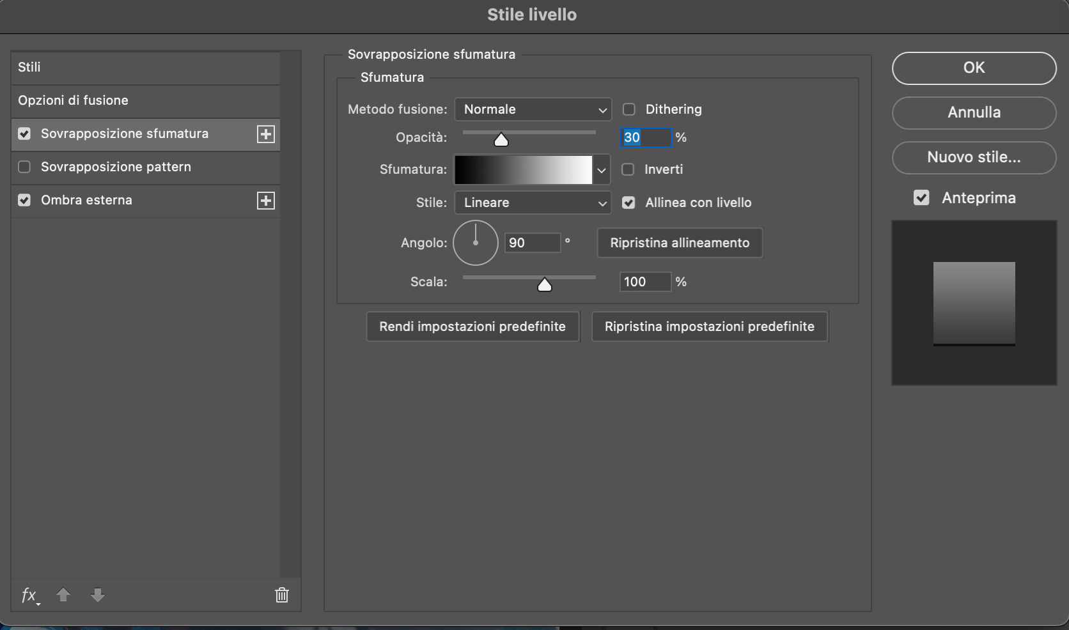Add another Ombra esterna with plus icon

[x=266, y=201]
